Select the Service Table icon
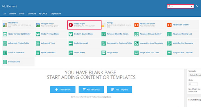 coord(5,62)
